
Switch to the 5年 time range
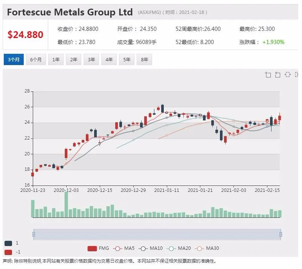click(127, 60)
